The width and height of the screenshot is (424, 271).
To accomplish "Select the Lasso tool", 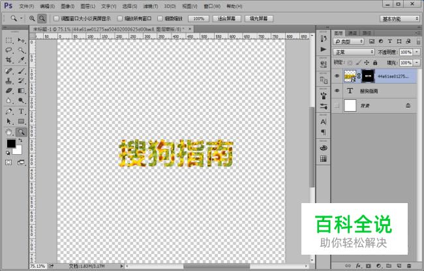I will point(8,50).
